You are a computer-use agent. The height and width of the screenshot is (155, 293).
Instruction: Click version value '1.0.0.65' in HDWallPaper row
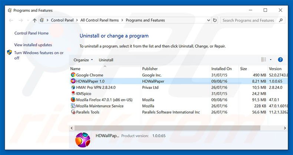[276, 81]
